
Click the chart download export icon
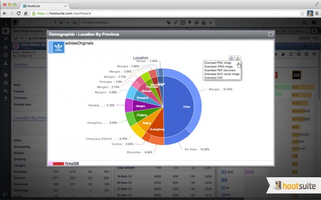point(238,58)
